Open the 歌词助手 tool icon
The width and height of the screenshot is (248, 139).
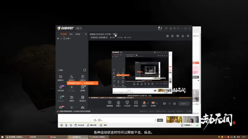coord(82,99)
